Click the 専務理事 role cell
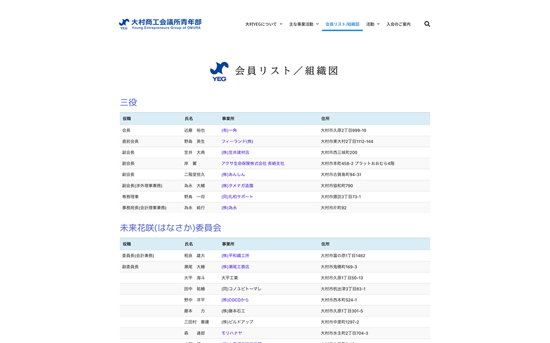Viewport: 550px width, 343px height. [x=130, y=197]
